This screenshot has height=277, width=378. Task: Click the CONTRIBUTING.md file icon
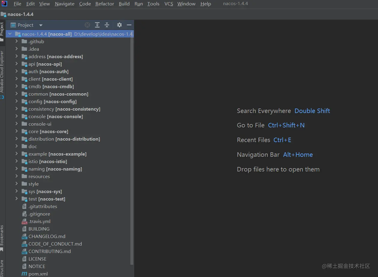click(24, 252)
